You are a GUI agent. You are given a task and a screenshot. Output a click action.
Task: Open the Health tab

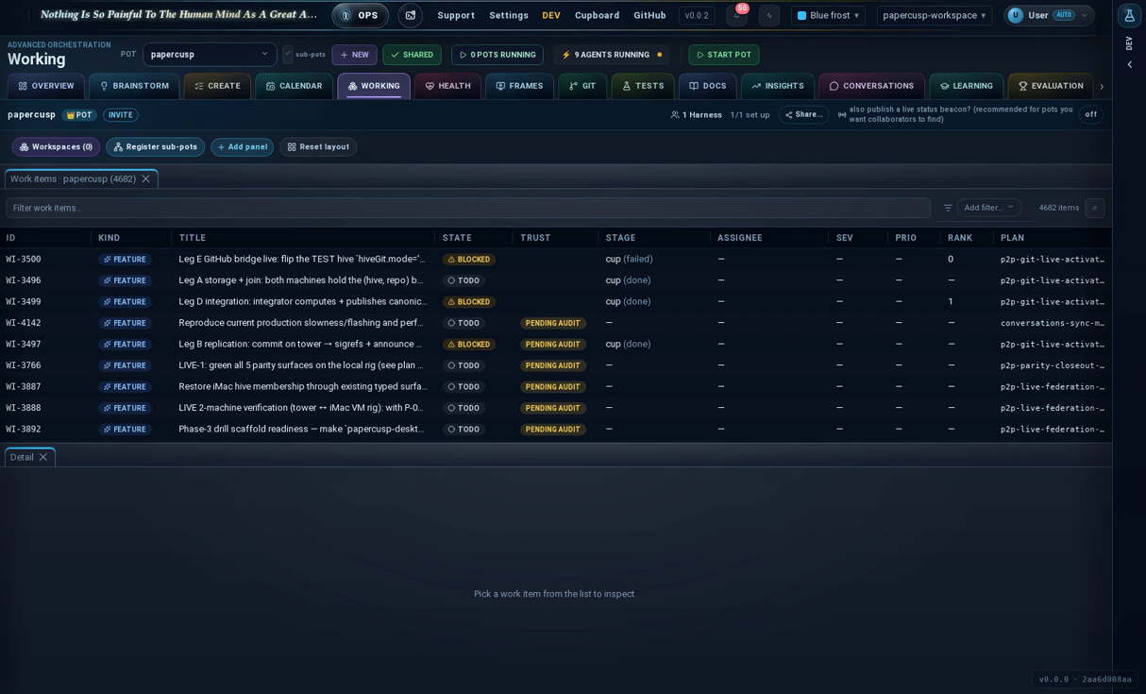[x=447, y=86]
